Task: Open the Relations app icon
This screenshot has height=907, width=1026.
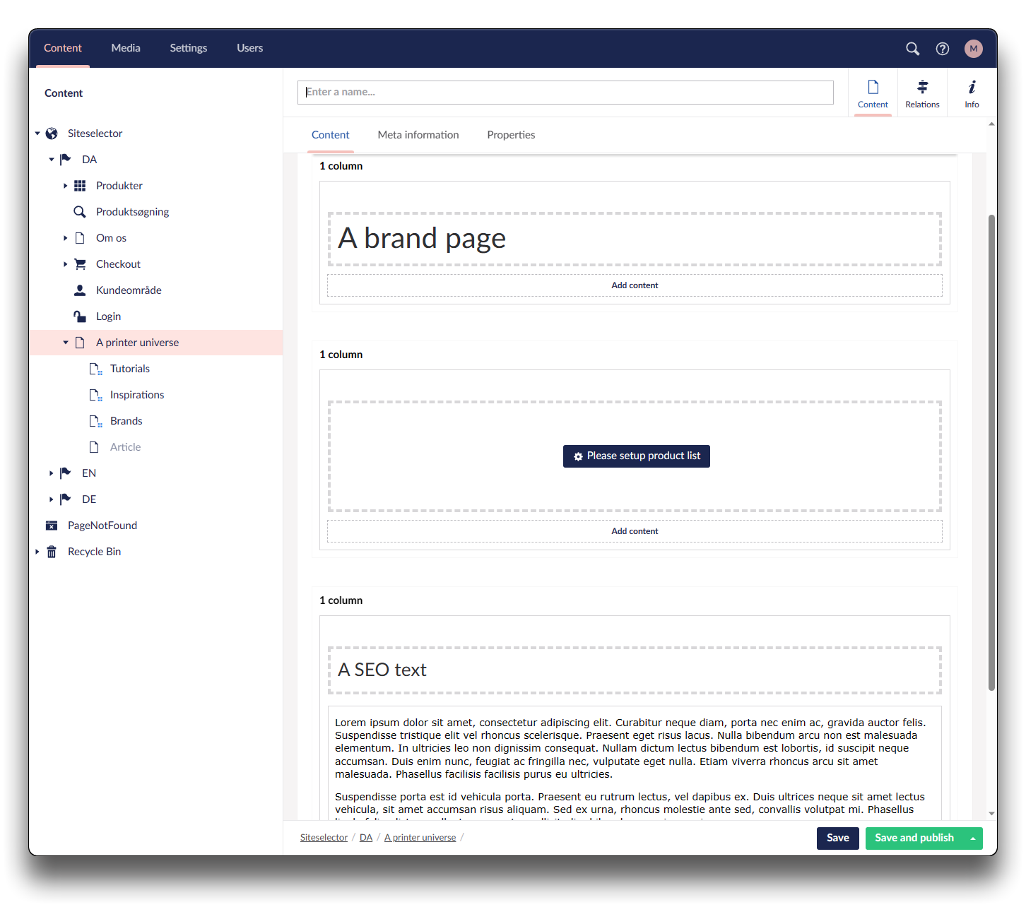Action: point(922,93)
